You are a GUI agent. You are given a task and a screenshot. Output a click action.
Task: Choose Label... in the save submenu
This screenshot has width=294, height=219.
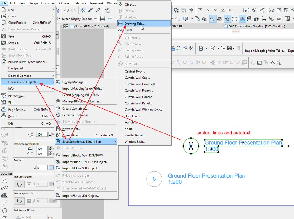tap(144, 30)
